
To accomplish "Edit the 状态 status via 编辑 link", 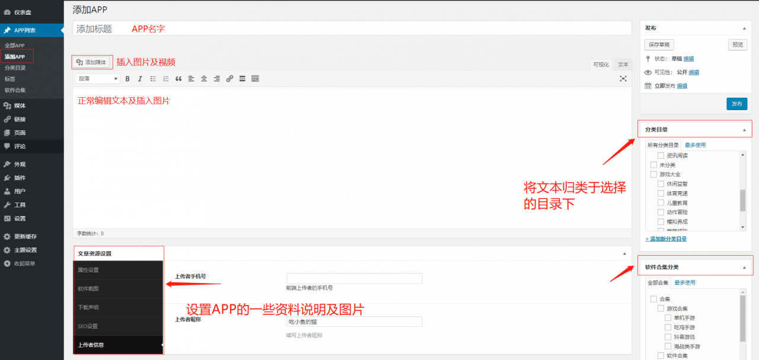I will [688, 59].
